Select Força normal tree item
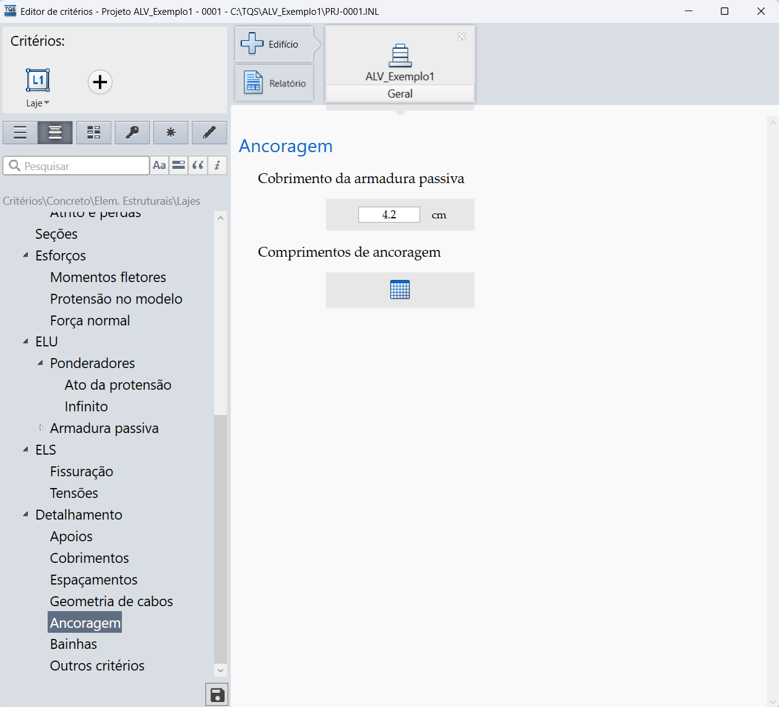The width and height of the screenshot is (779, 707). coord(90,320)
